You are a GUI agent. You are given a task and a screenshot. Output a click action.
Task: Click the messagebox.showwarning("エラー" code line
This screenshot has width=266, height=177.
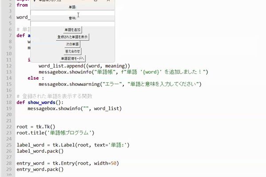coord(120,84)
